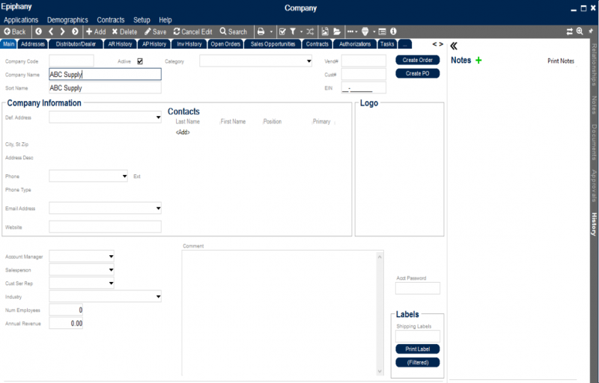This screenshot has height=383, width=599.
Task: Open the Setup menu
Action: [142, 20]
